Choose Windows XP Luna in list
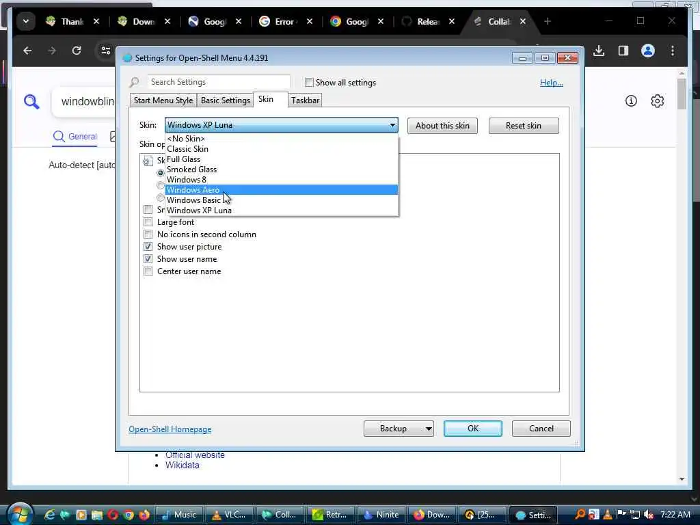Screen dimensions: 700x525 click(x=281, y=211)
